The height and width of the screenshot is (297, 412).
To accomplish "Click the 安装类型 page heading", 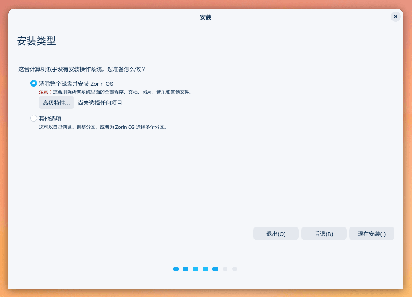I will [x=36, y=41].
